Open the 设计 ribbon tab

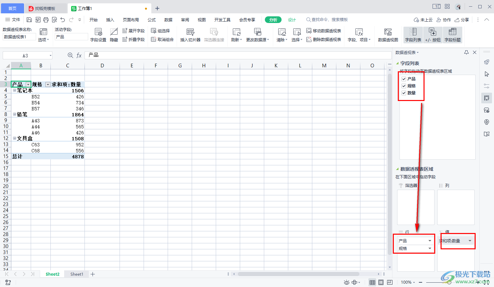292,20
